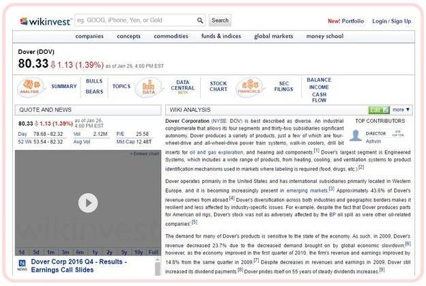Open the Financials bubble icon
Screen dimensions: 426x286
coord(249,87)
